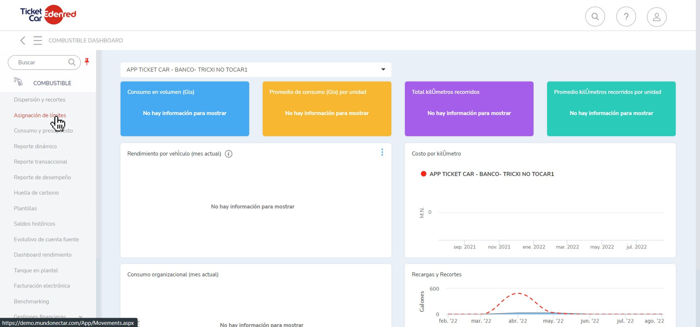The width and height of the screenshot is (700, 327).
Task: Toggle red legend dot in Costo chart
Action: [x=423, y=174]
